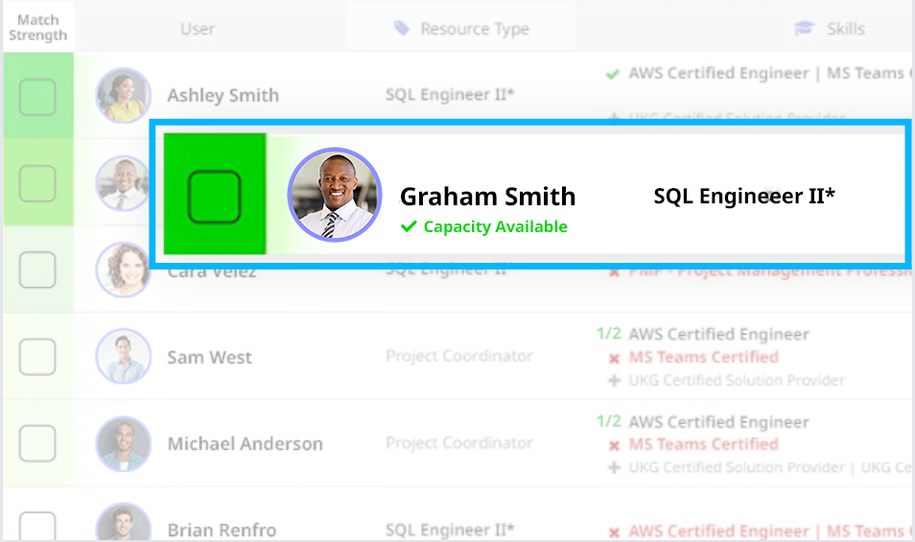Click the graduation cap icon beside Skills

804,28
